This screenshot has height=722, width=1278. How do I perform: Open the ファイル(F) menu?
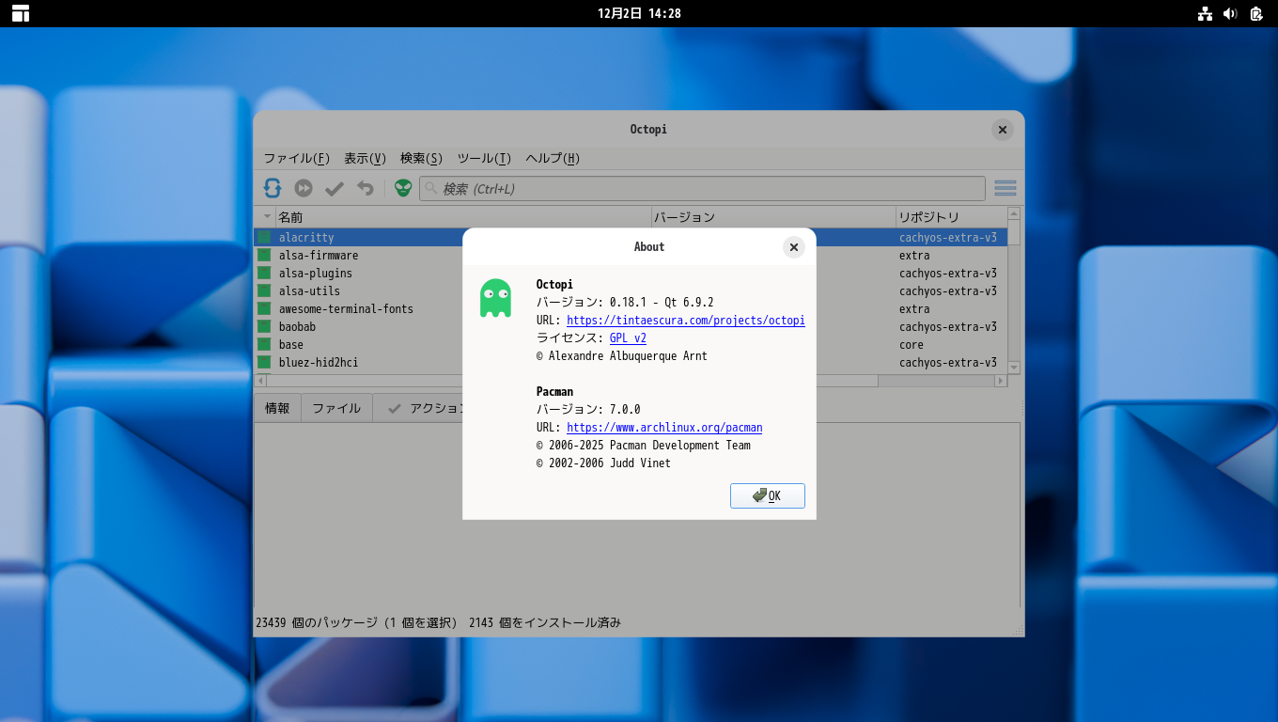(x=296, y=158)
